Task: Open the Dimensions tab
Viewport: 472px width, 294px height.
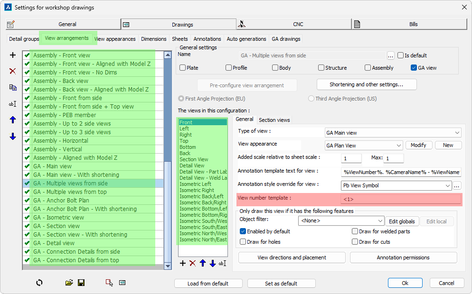Action: (x=154, y=39)
